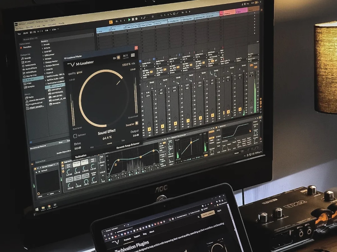Click the Drive 0.0 dB value
337x252 pixels.
click(78, 148)
